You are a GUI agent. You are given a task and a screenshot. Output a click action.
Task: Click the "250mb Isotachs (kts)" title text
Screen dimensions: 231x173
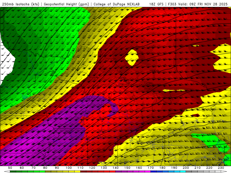pos(21,4)
